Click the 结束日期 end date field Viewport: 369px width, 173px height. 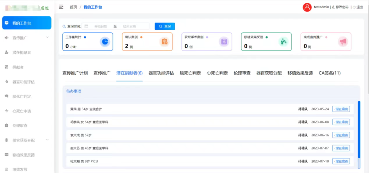(x=129, y=26)
